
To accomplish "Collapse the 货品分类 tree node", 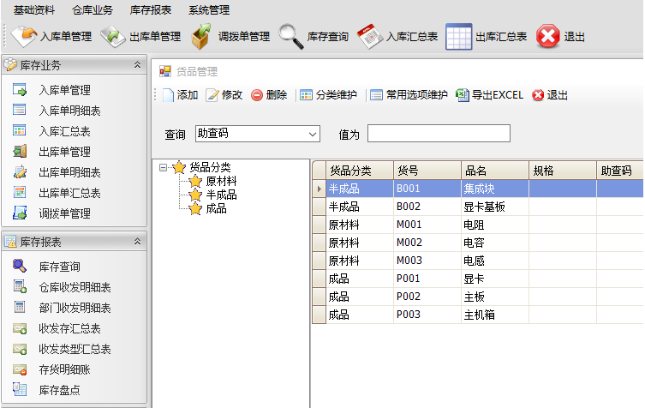I will tap(164, 168).
